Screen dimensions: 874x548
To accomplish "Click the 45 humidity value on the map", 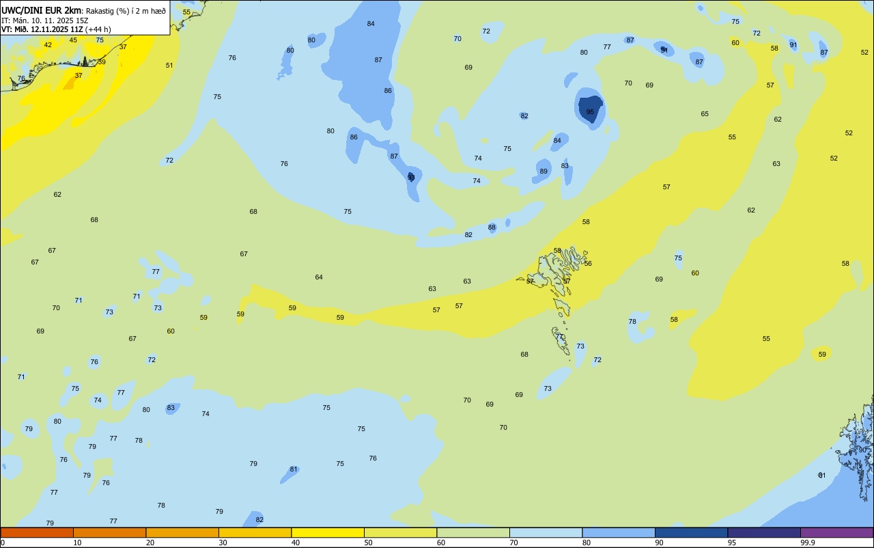I will (x=73, y=40).
